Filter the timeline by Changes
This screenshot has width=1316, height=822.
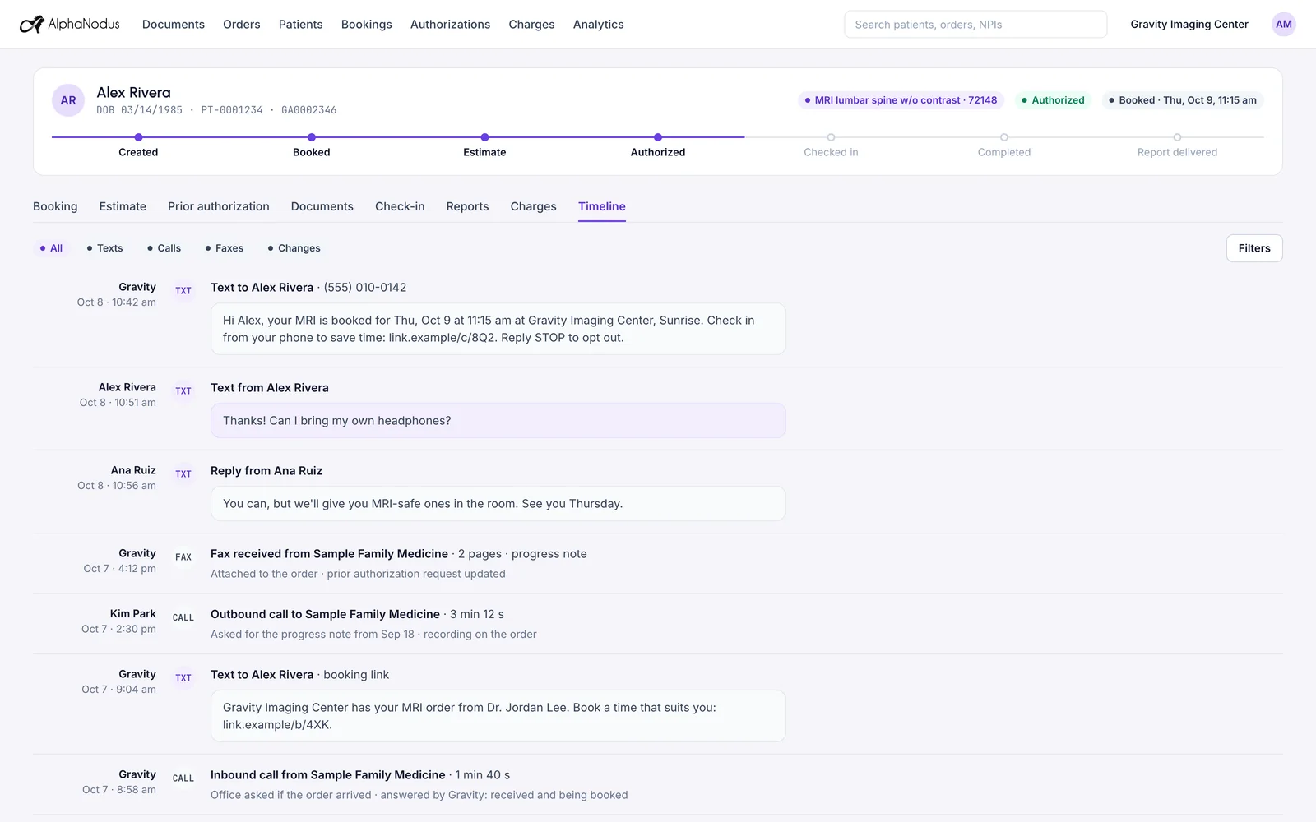tap(294, 248)
